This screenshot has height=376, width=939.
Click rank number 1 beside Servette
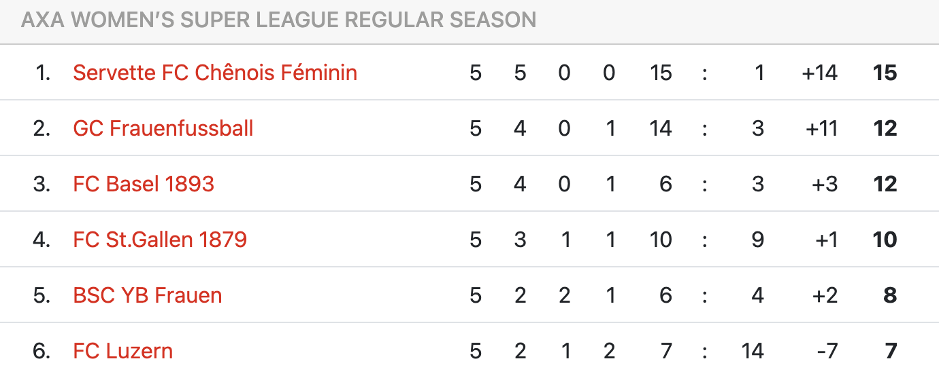pos(43,73)
